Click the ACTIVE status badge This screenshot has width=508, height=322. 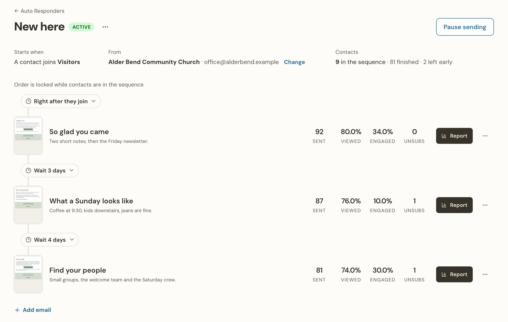pyautogui.click(x=82, y=27)
